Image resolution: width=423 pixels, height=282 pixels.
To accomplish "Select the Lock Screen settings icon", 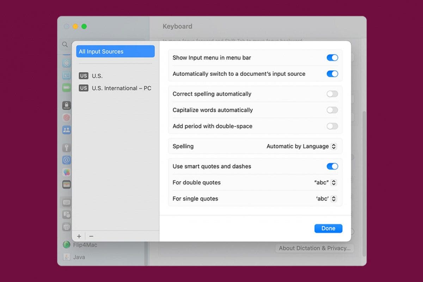I will click(66, 105).
